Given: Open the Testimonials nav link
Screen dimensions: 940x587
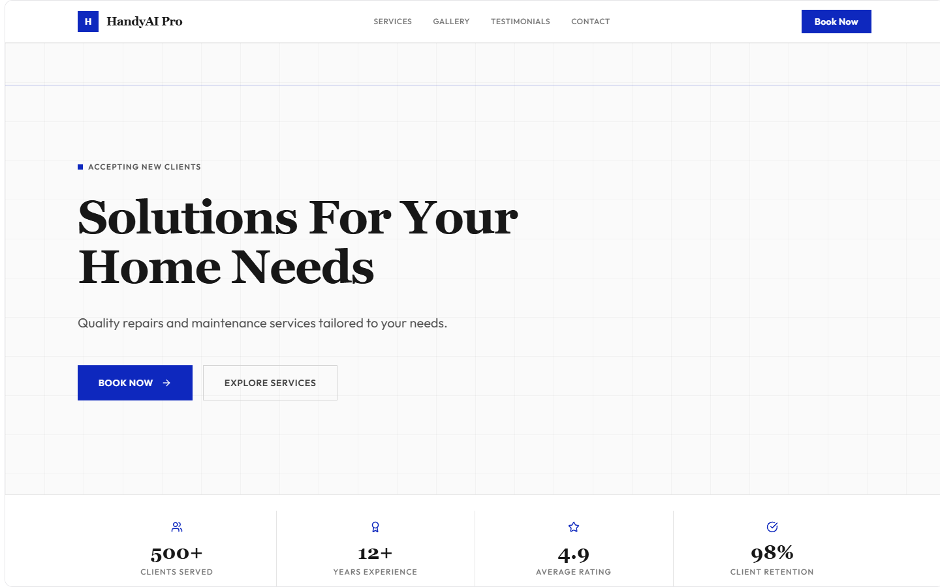Looking at the screenshot, I should tap(520, 22).
